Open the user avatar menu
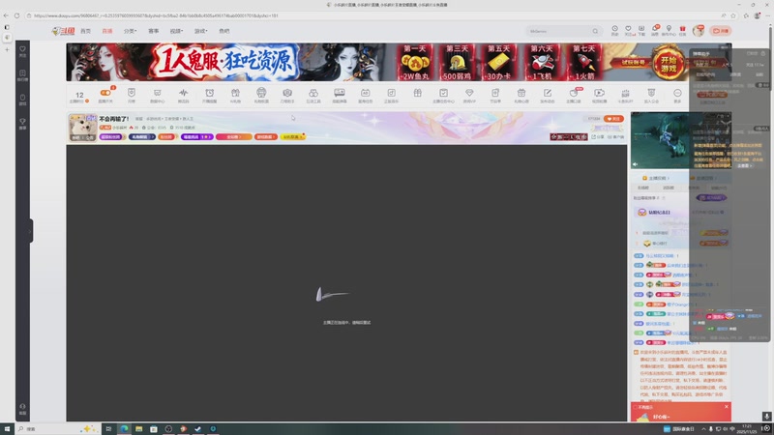Viewport: 774px width, 435px height. (x=698, y=31)
